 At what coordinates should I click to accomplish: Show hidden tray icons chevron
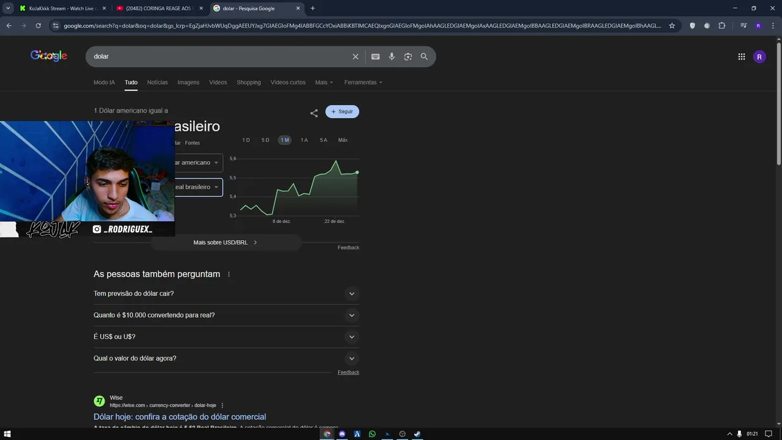point(729,434)
